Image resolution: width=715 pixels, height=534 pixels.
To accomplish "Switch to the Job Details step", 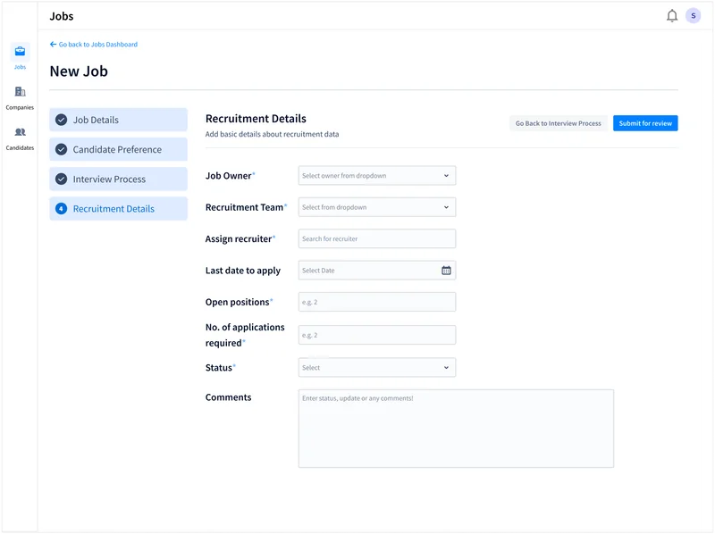I will [x=119, y=120].
